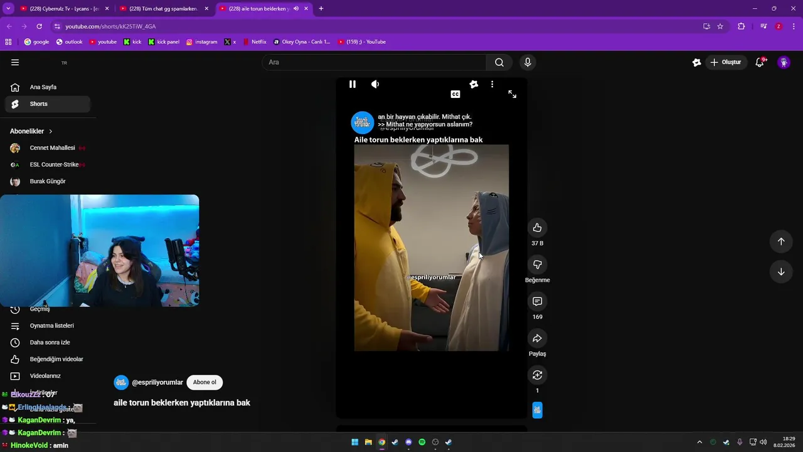Open Chrome media control icon
Screen dimensions: 803x452
point(763,26)
